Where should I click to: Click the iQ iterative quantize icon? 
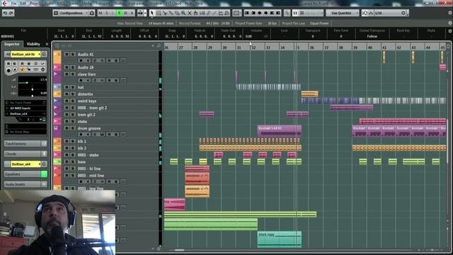pyautogui.click(x=365, y=13)
